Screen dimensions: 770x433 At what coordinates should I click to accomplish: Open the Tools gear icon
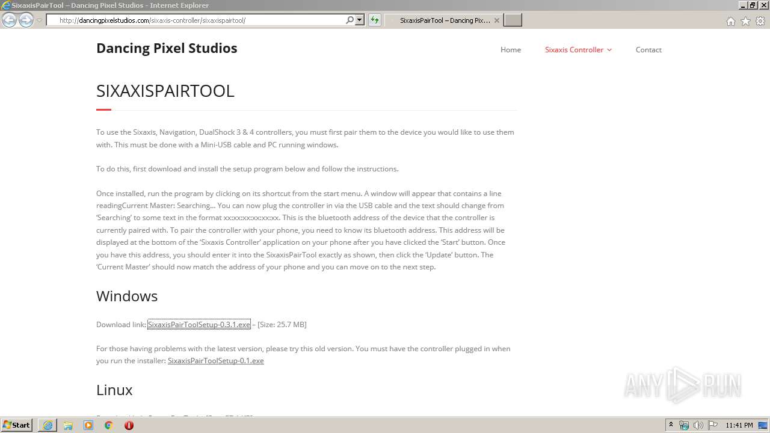[x=760, y=21]
